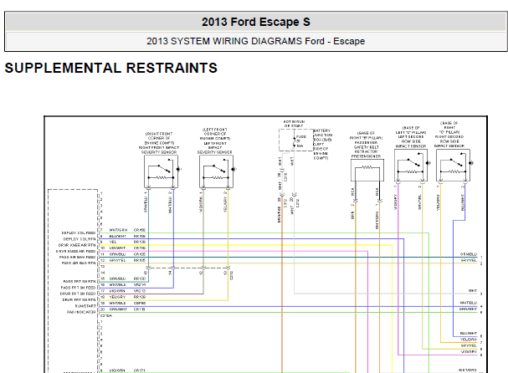This screenshot has width=508, height=373.
Task: Click the "WHT/GRN" wire label at pin 7
Action: tap(118, 230)
